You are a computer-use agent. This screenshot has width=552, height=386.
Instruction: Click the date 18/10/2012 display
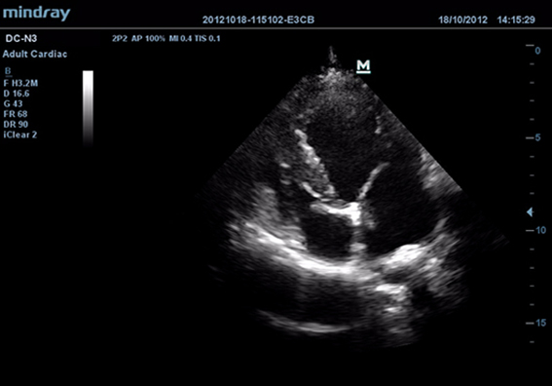[463, 19]
